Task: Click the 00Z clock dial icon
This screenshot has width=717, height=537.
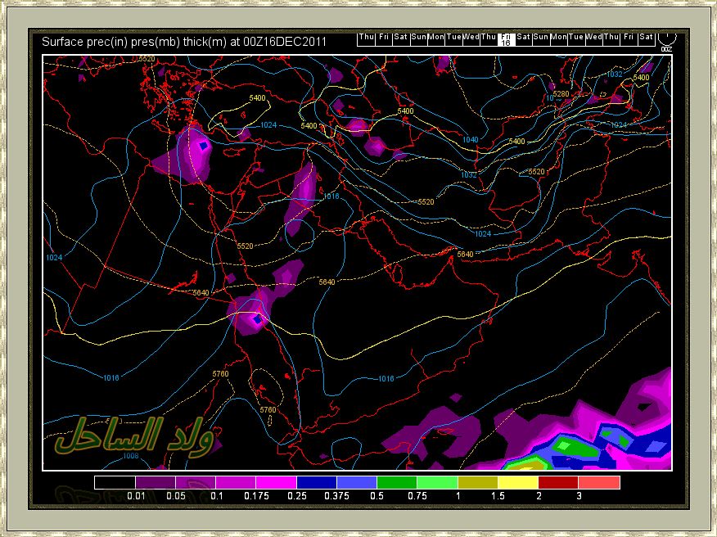Action: (x=666, y=38)
